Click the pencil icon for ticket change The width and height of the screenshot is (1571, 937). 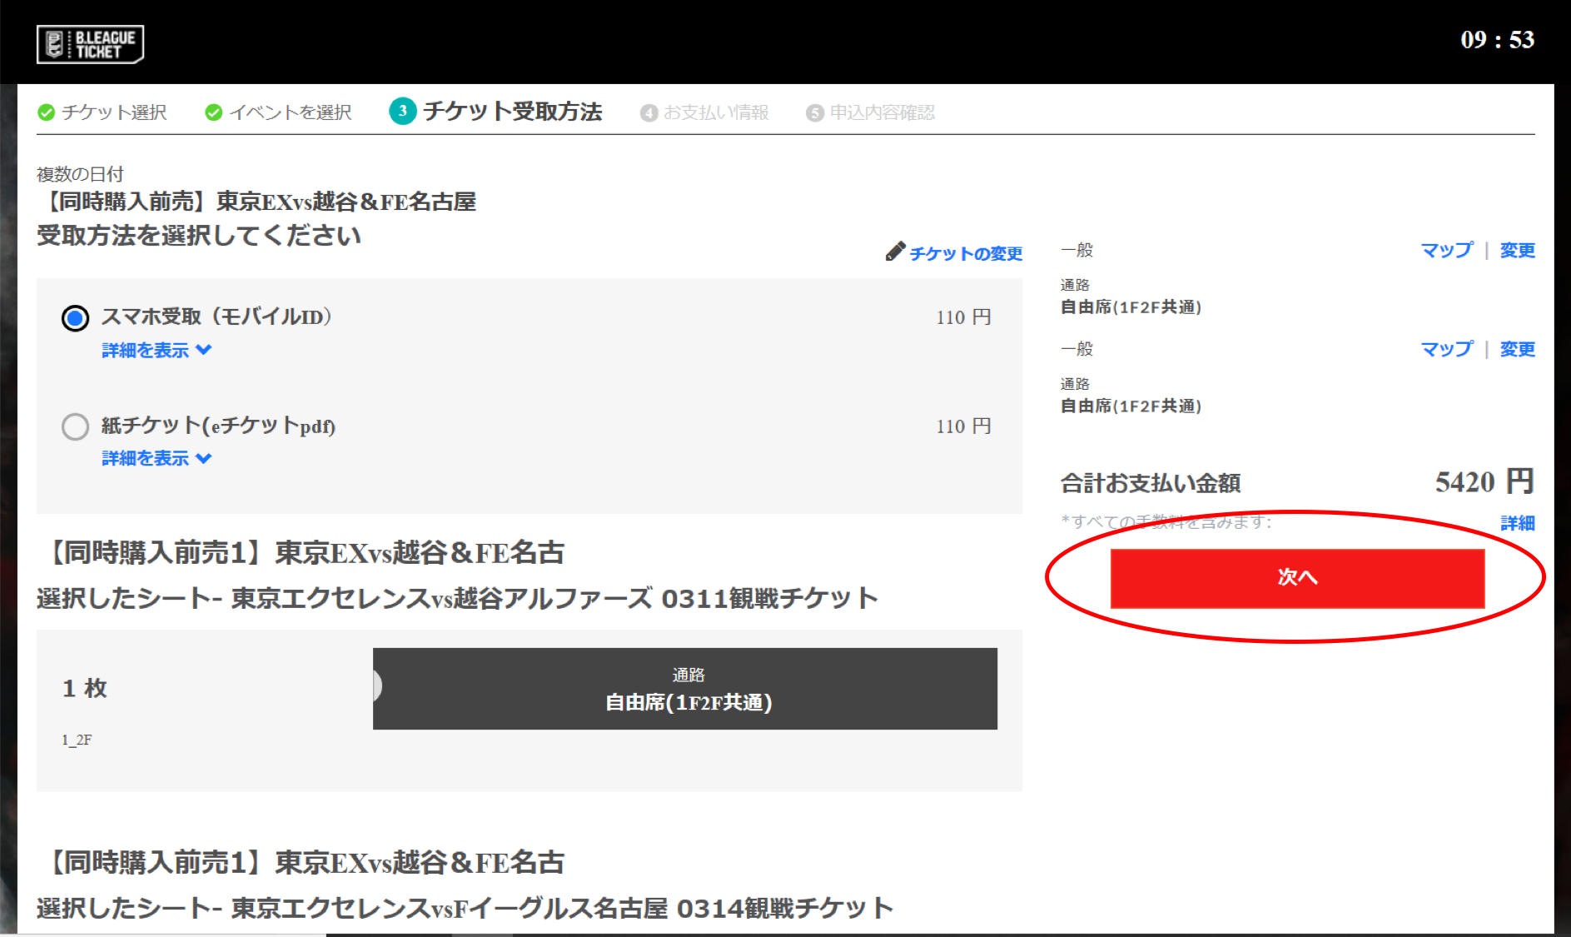[x=895, y=252]
